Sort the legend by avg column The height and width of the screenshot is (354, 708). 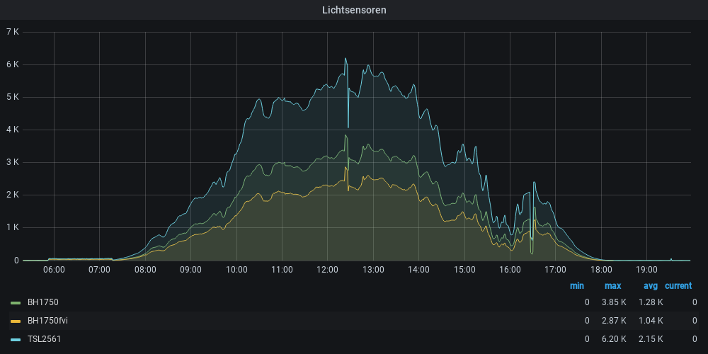(x=651, y=286)
